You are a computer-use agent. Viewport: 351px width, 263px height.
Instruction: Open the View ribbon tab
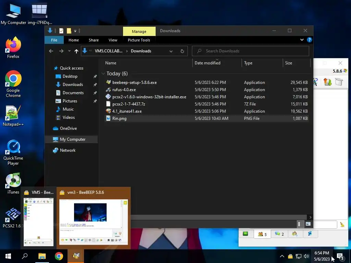click(x=113, y=40)
